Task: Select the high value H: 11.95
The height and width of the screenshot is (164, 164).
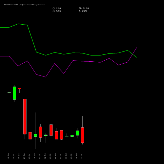Action: (x=84, y=9)
